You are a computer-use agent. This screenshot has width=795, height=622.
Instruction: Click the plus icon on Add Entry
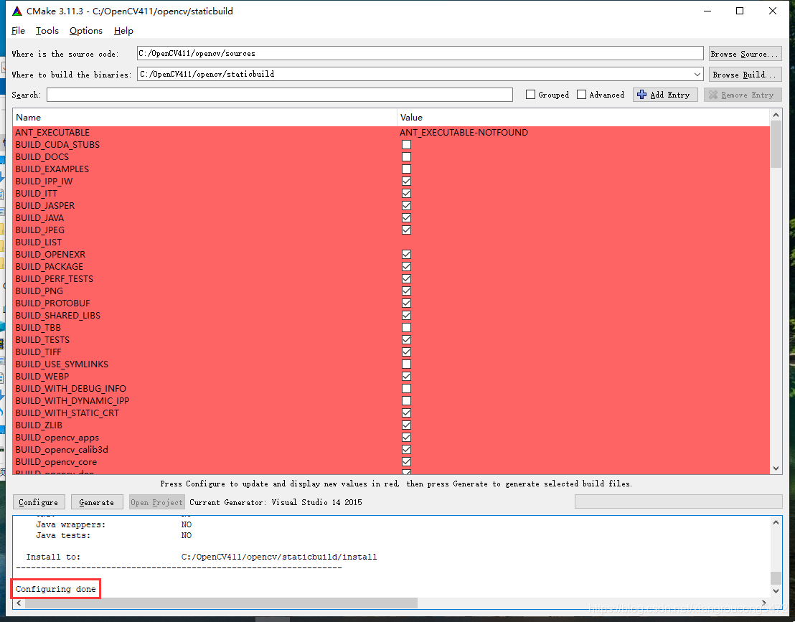tap(642, 95)
